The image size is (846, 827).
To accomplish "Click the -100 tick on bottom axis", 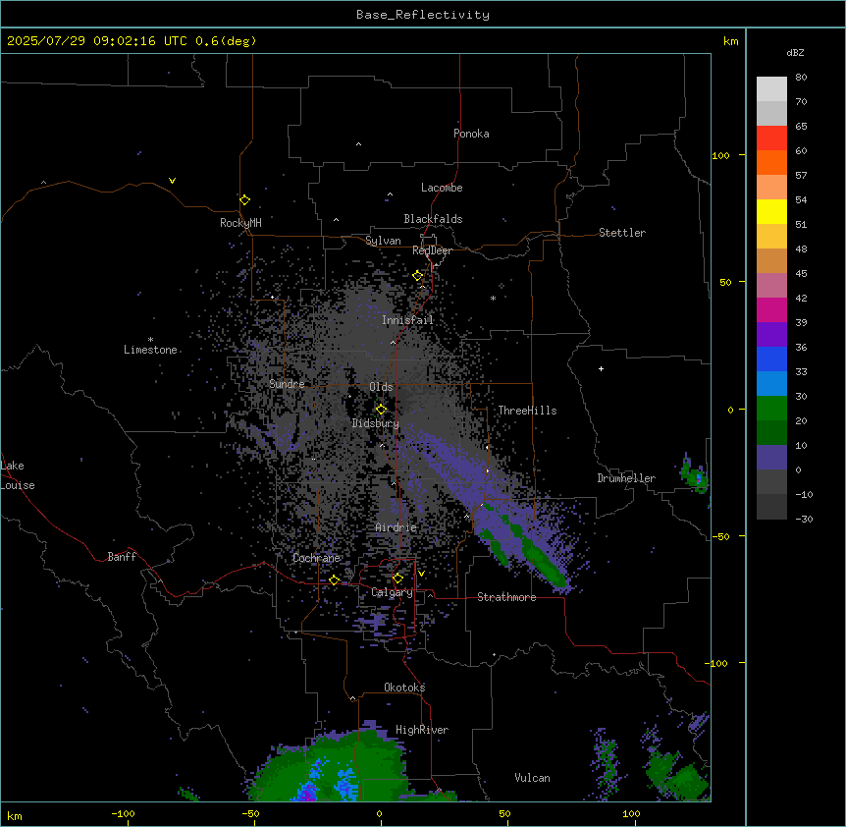I will (123, 814).
